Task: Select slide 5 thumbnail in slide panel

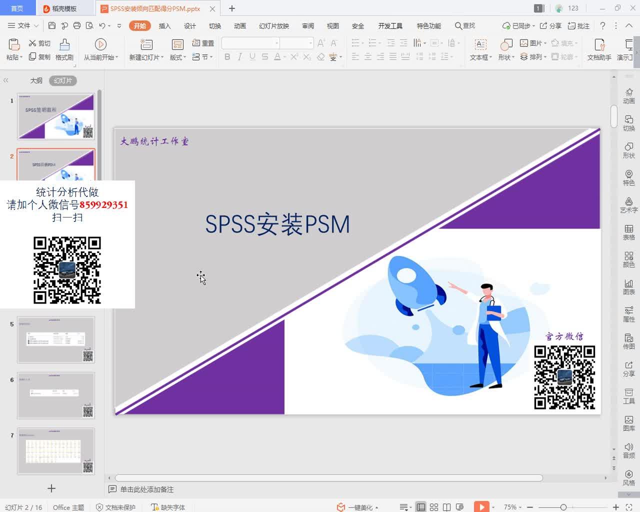Action: coord(56,340)
